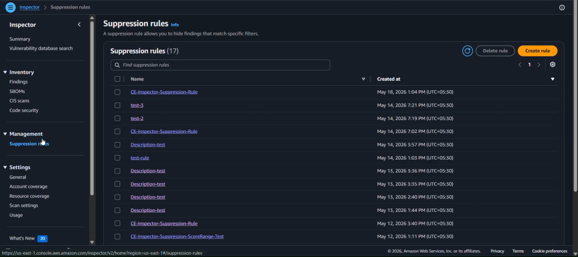The height and width of the screenshot is (257, 578).
Task: Click the Created at column header
Action: click(388, 79)
